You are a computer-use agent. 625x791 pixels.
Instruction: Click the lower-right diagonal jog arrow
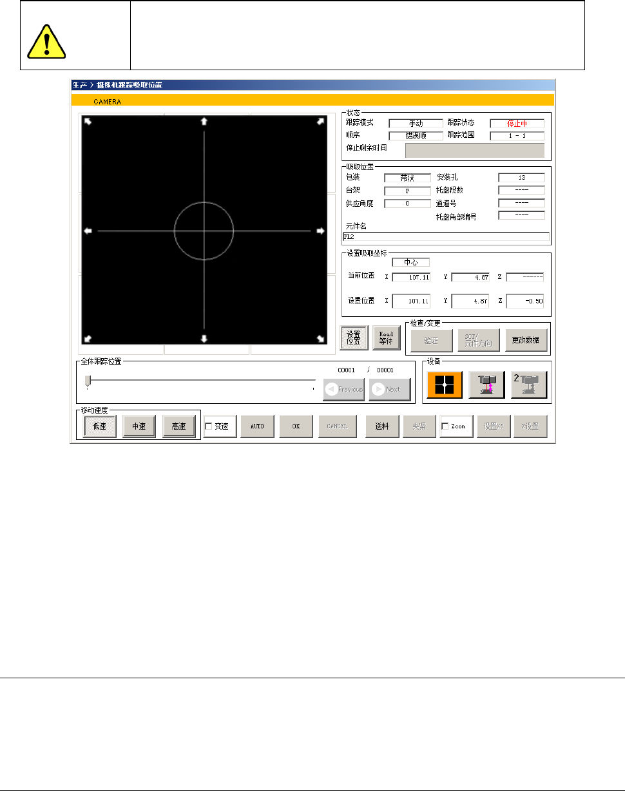tap(320, 338)
